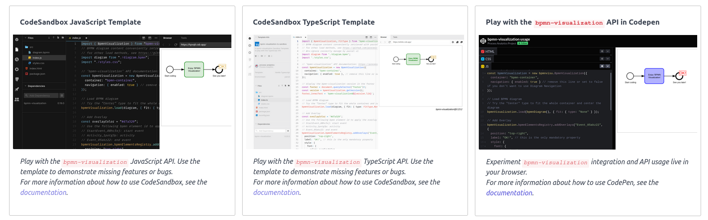Screen dimensions: 708x220
Task: Click the 'how to use CodePen' sentence
Action: point(573,182)
